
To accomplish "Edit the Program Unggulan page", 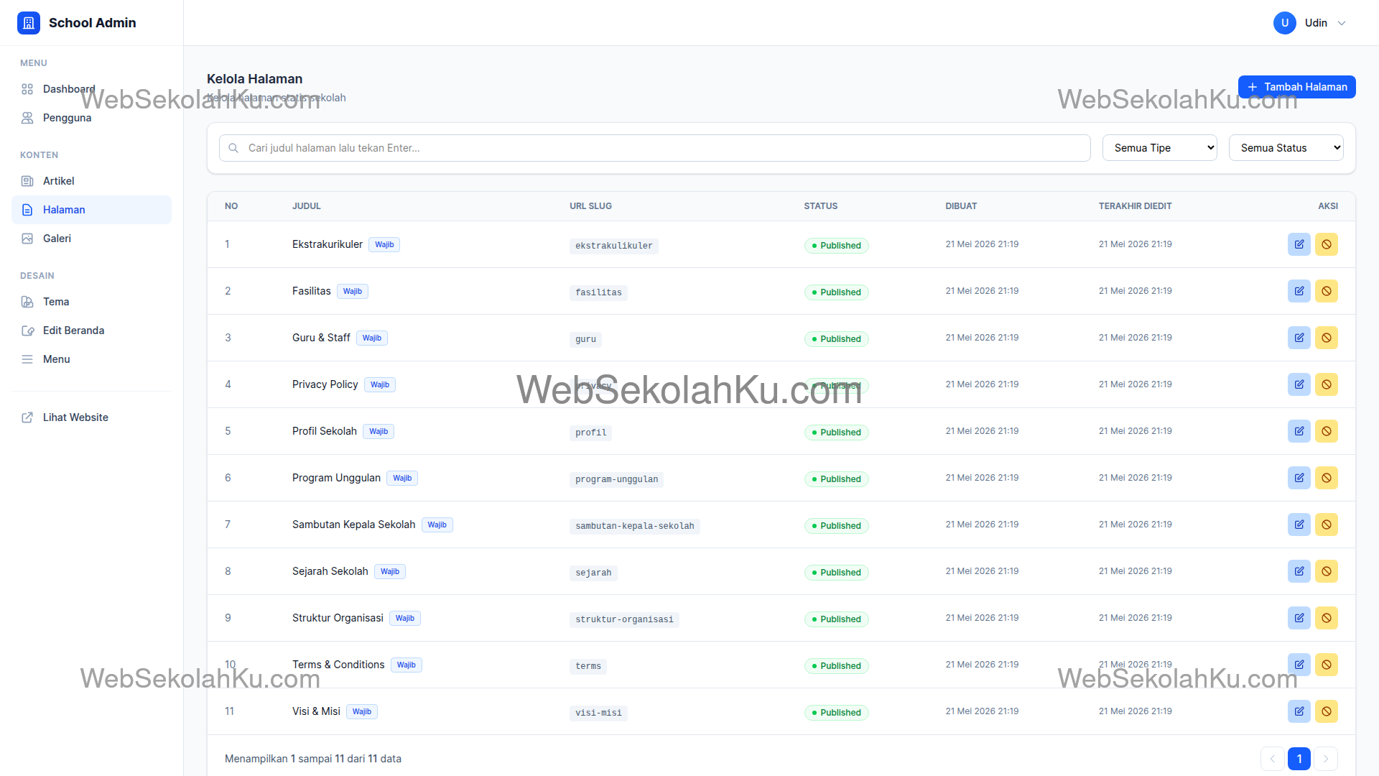I will point(1299,478).
